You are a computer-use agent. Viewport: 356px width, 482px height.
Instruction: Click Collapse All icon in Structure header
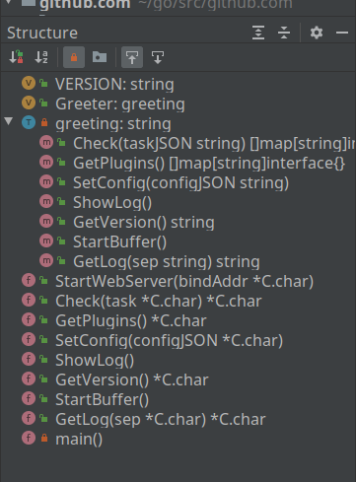point(284,33)
